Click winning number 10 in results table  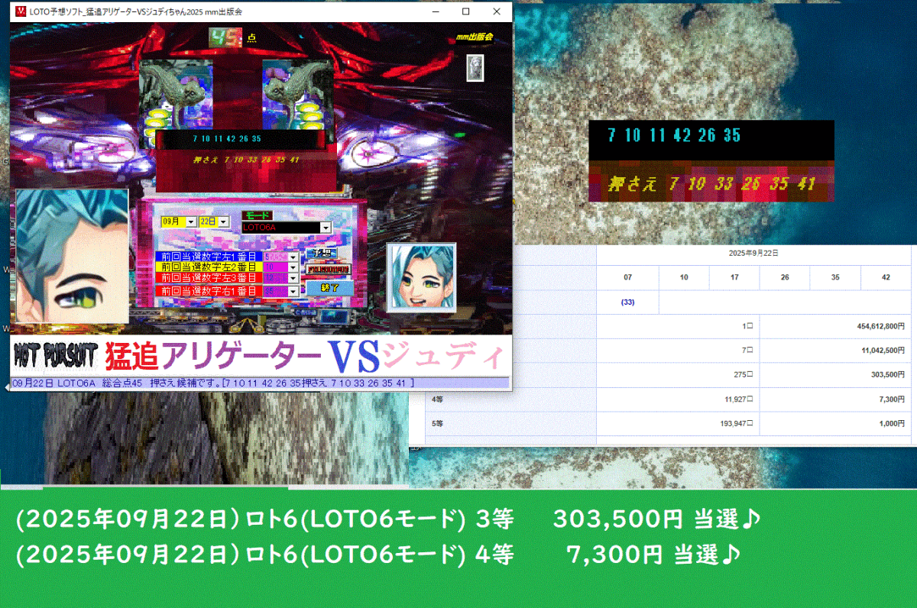click(684, 277)
